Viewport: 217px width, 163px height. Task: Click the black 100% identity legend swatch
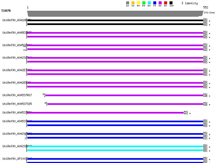[x=171, y=3]
